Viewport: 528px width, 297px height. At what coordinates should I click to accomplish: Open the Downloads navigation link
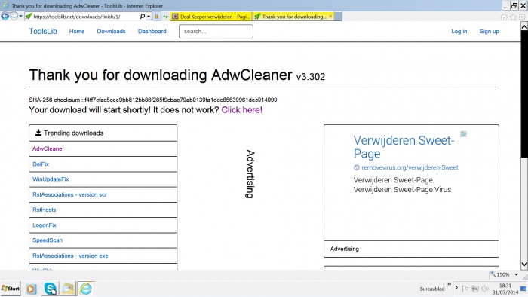[x=111, y=31]
